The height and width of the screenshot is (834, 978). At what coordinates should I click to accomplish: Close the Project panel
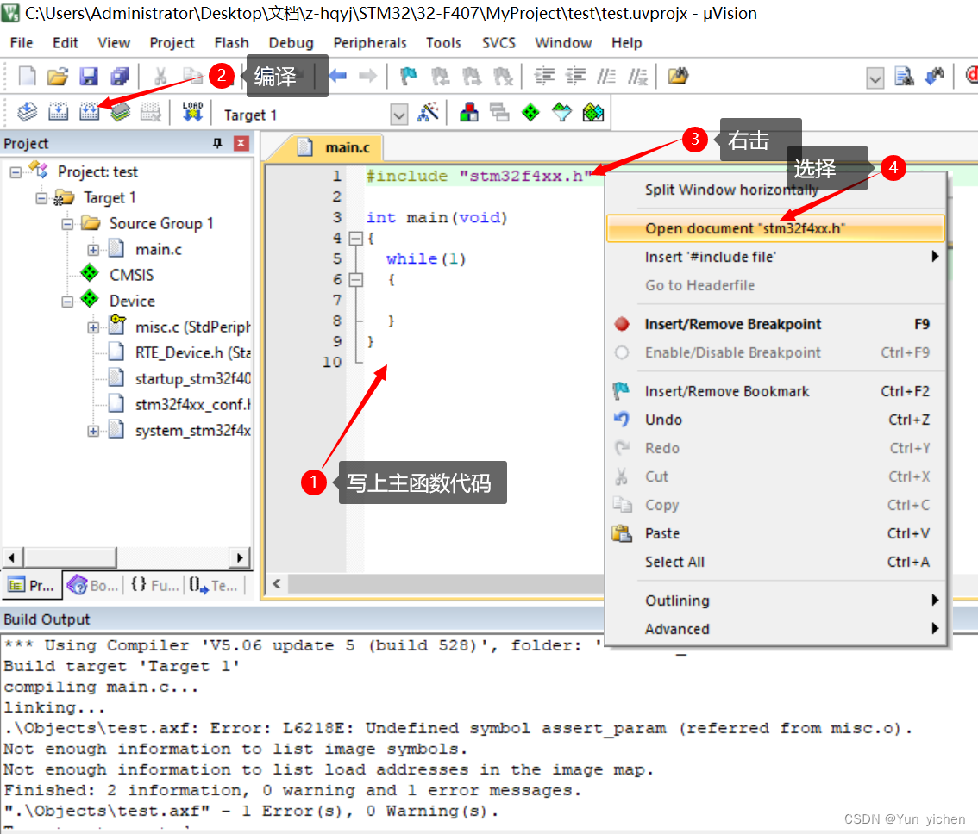(241, 143)
